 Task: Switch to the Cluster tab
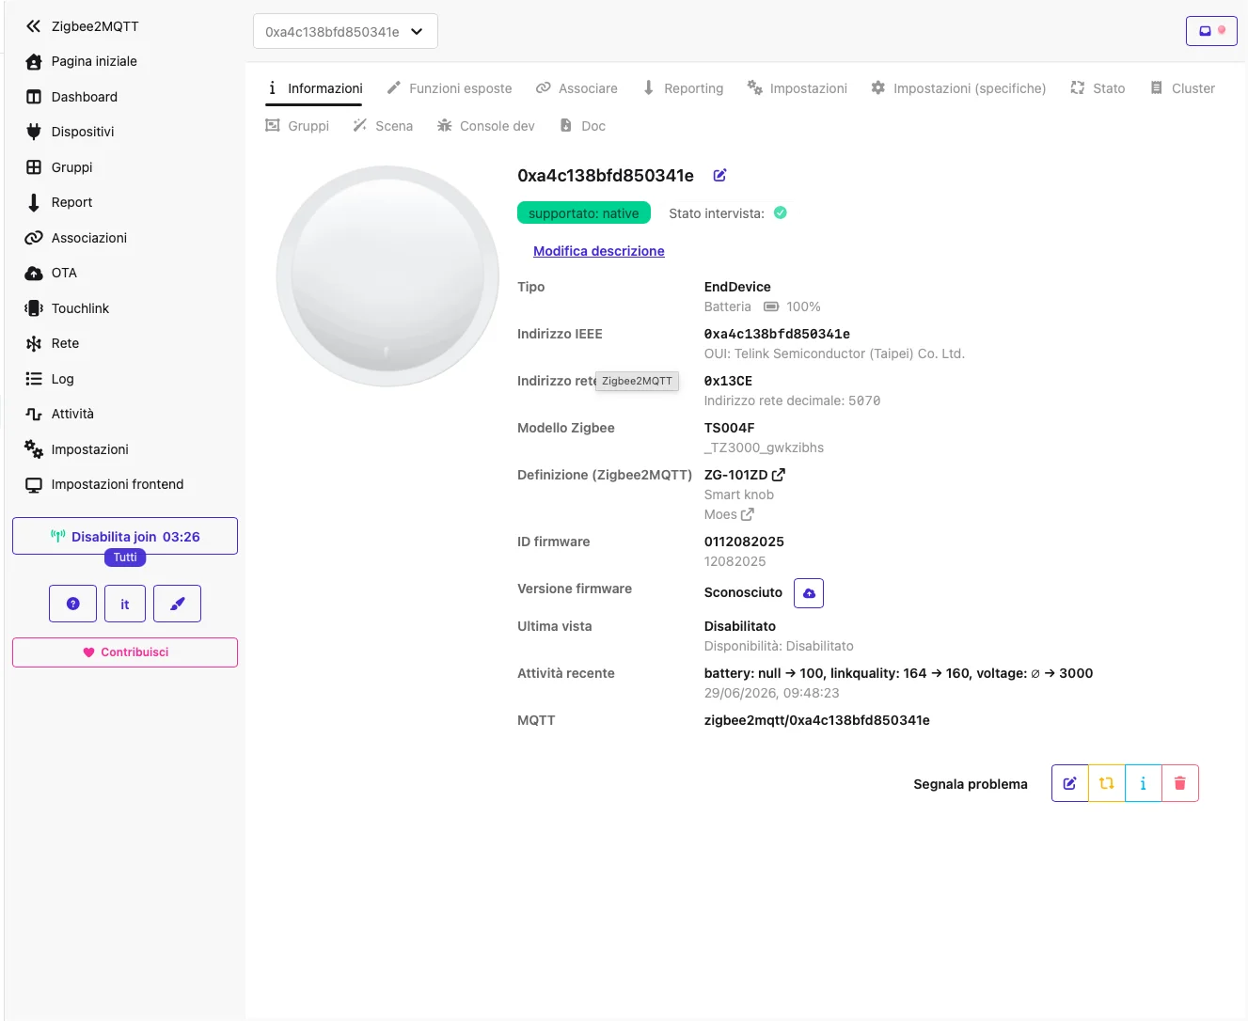coord(1182,88)
